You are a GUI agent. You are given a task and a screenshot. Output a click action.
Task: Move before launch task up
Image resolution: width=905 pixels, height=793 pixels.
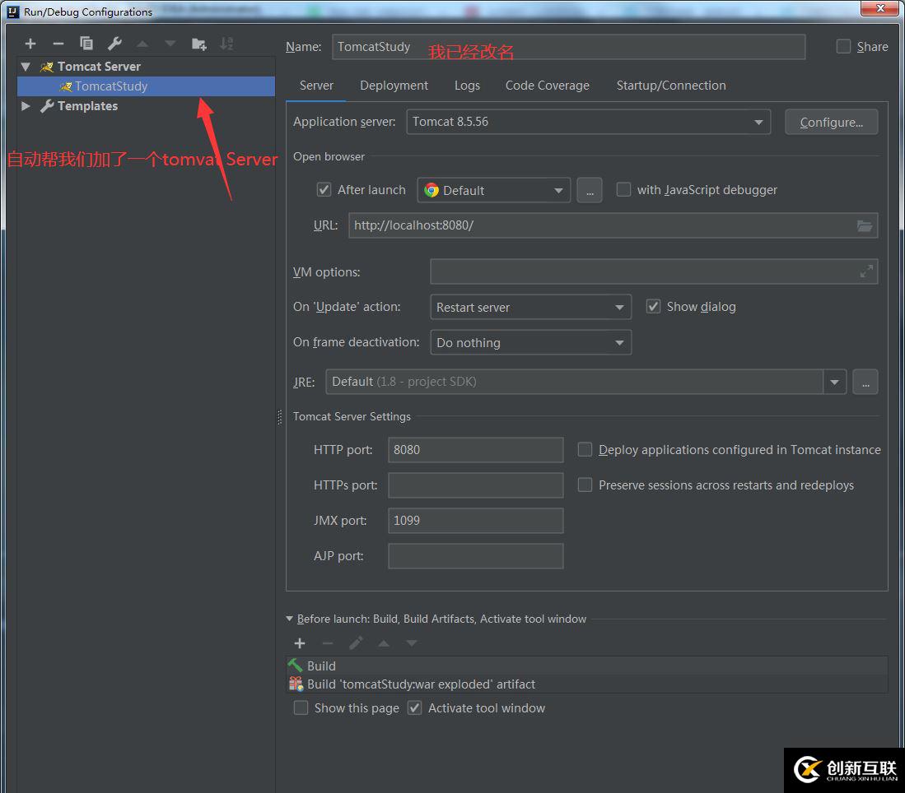pyautogui.click(x=384, y=643)
